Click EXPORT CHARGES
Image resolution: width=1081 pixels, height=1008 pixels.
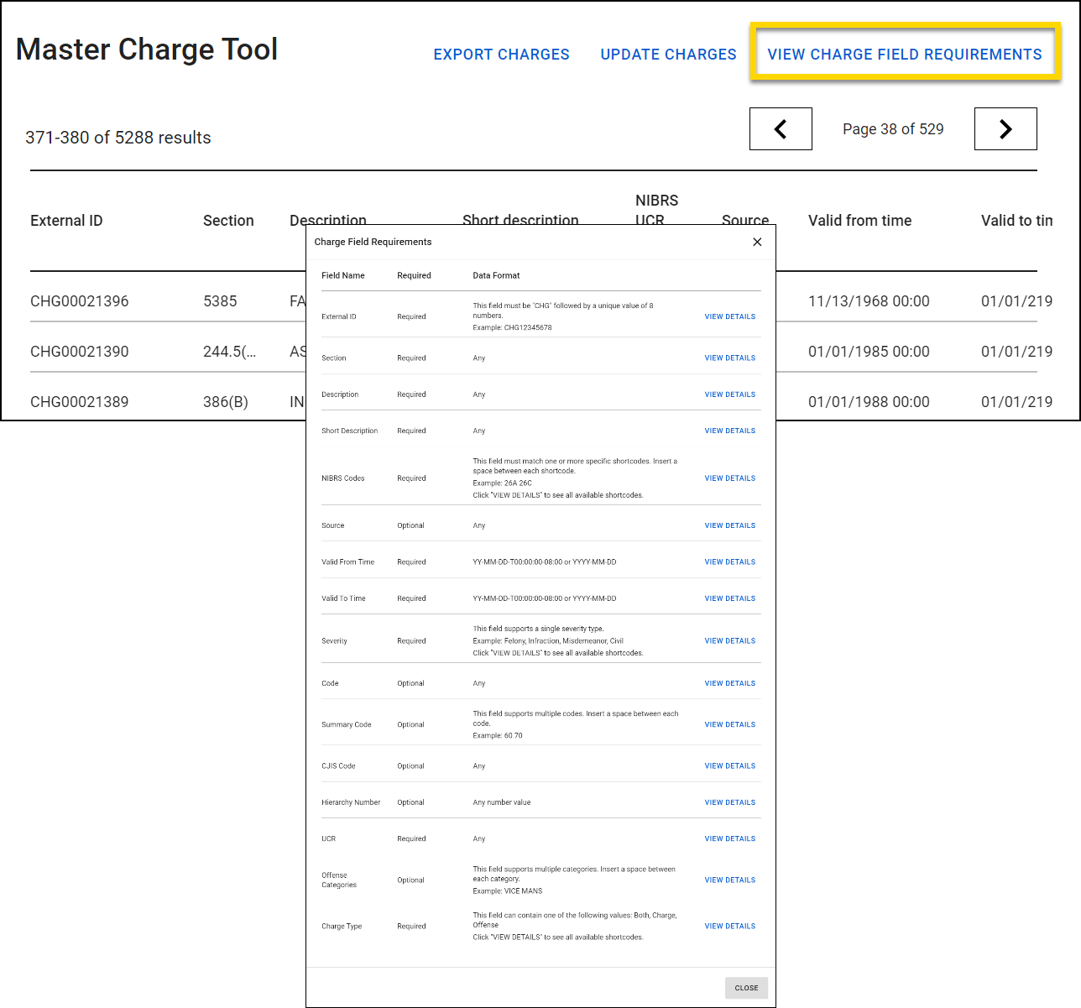(x=501, y=54)
